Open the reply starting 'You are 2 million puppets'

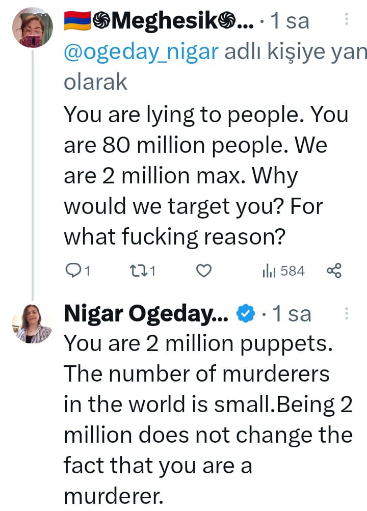tap(204, 405)
